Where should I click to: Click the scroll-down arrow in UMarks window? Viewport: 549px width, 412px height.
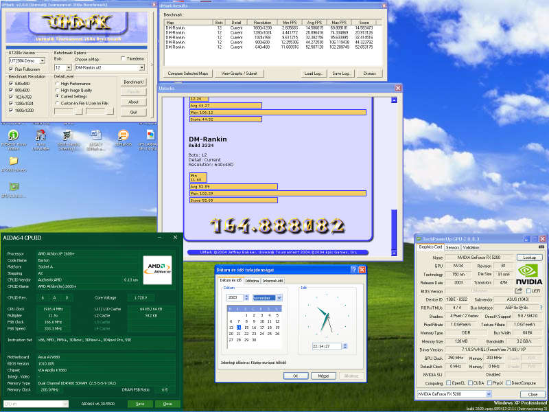[394, 253]
